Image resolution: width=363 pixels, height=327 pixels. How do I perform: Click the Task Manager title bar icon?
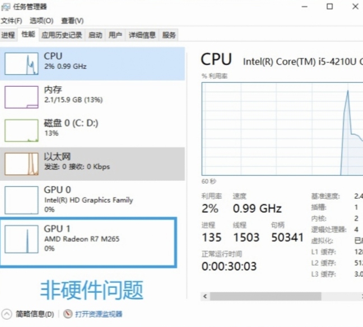[x=6, y=7]
